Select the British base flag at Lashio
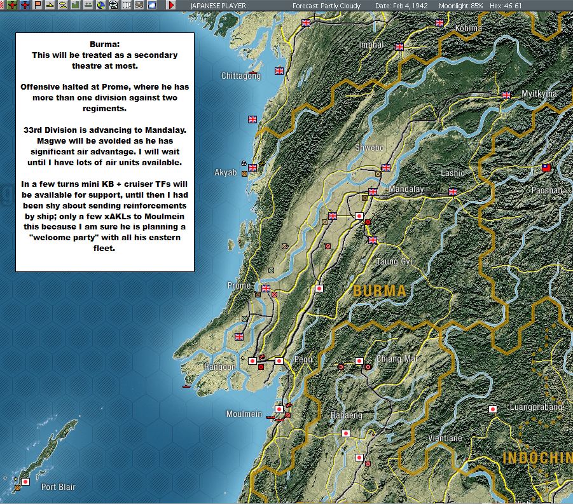 453,192
